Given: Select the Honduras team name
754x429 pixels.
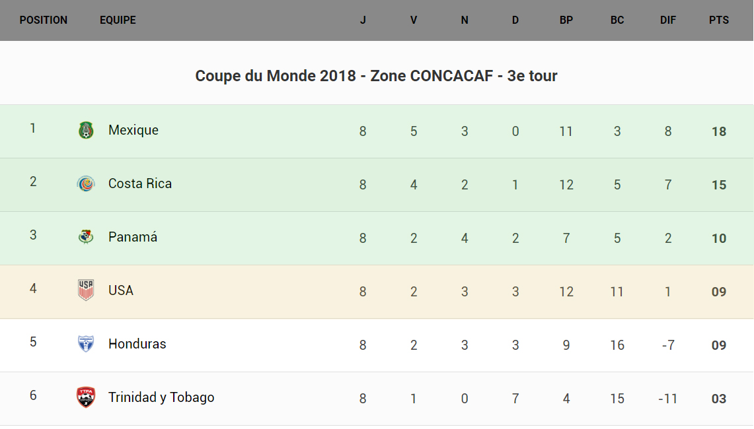Looking at the screenshot, I should pyautogui.click(x=137, y=344).
